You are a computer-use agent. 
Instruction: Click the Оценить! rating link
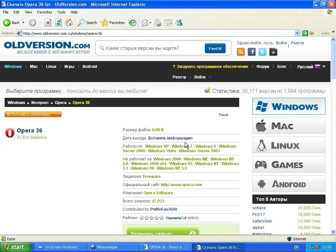point(174,218)
